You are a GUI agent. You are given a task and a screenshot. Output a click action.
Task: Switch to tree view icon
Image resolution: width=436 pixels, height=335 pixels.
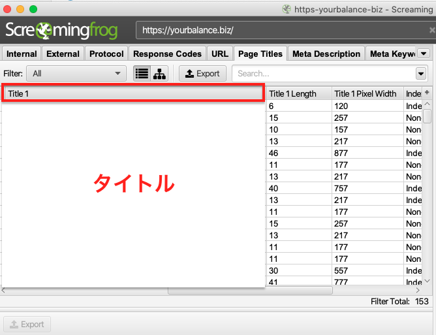(x=159, y=73)
